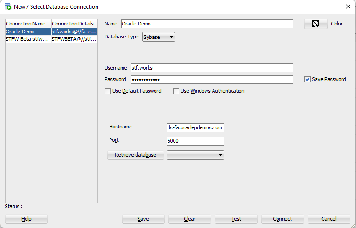This screenshot has width=356, height=228.
Task: Save the connection settings
Action: click(143, 219)
